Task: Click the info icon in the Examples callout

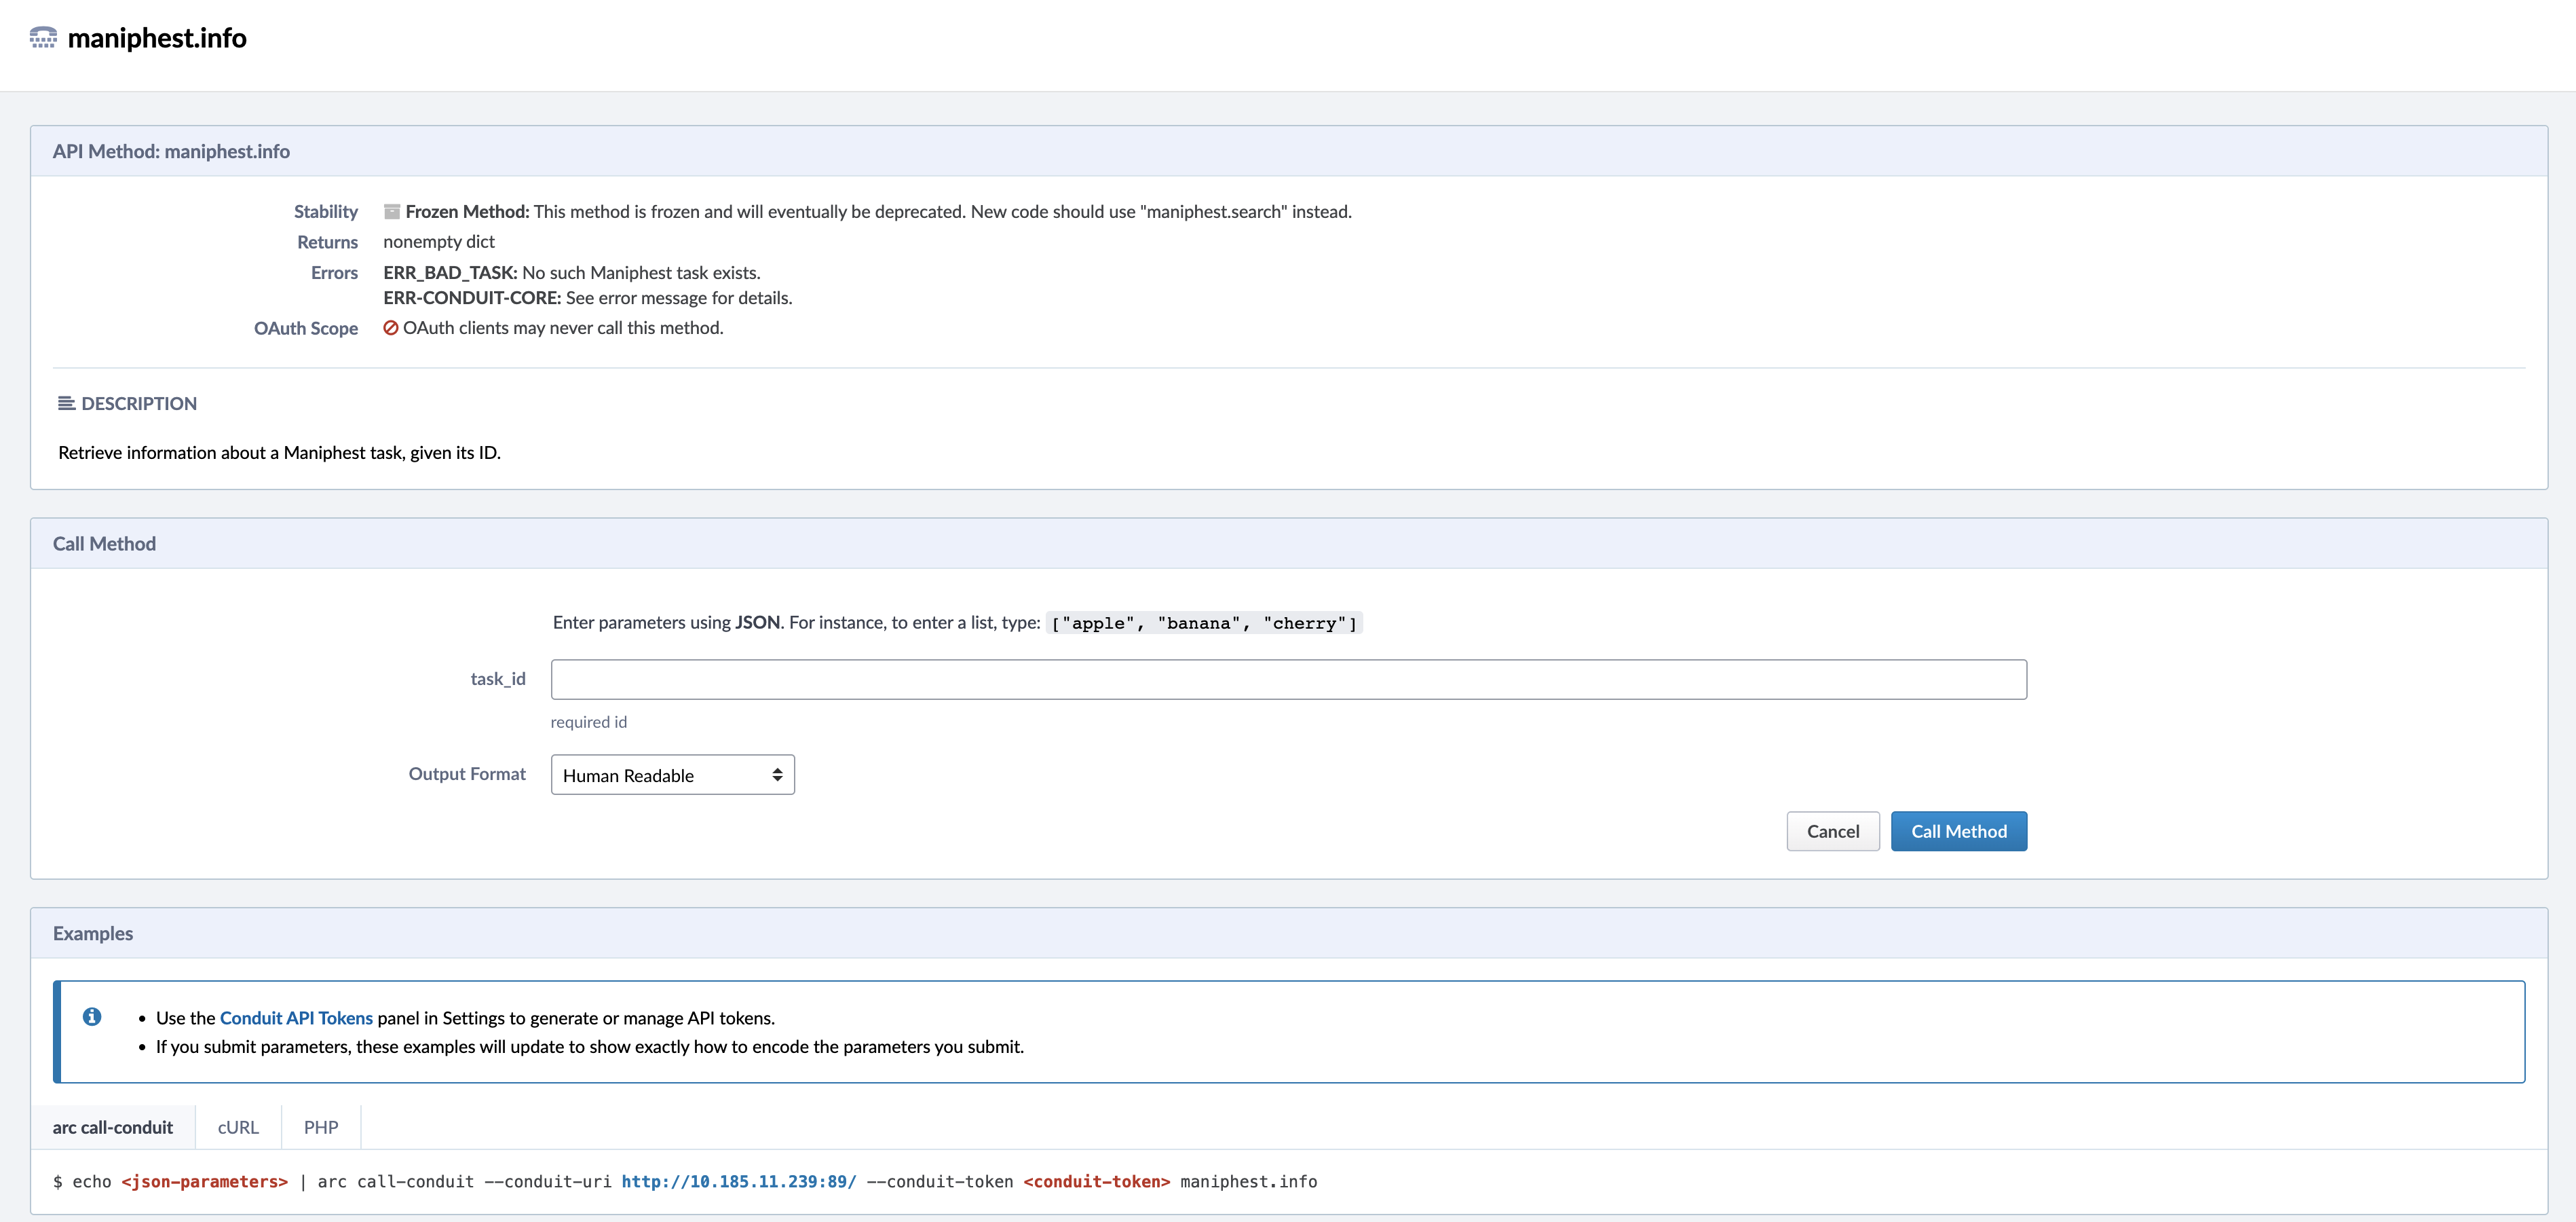Action: click(x=93, y=1017)
